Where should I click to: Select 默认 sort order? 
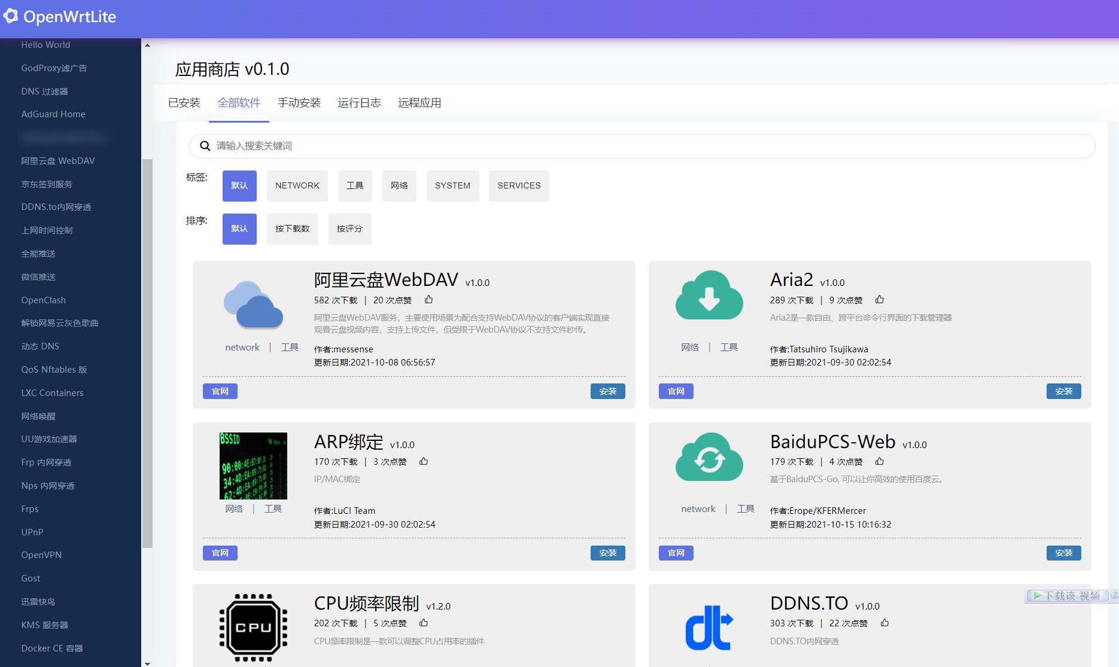pos(239,229)
